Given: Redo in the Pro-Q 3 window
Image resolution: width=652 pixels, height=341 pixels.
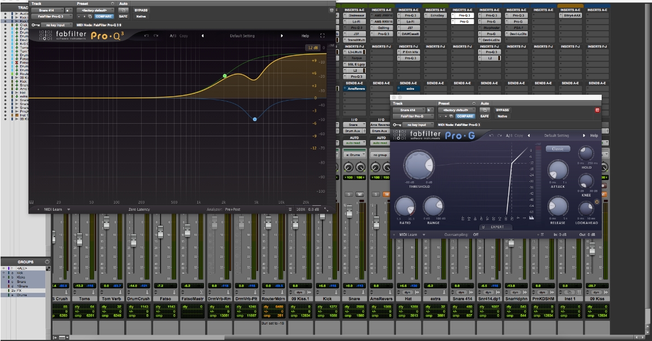Looking at the screenshot, I should tap(155, 36).
